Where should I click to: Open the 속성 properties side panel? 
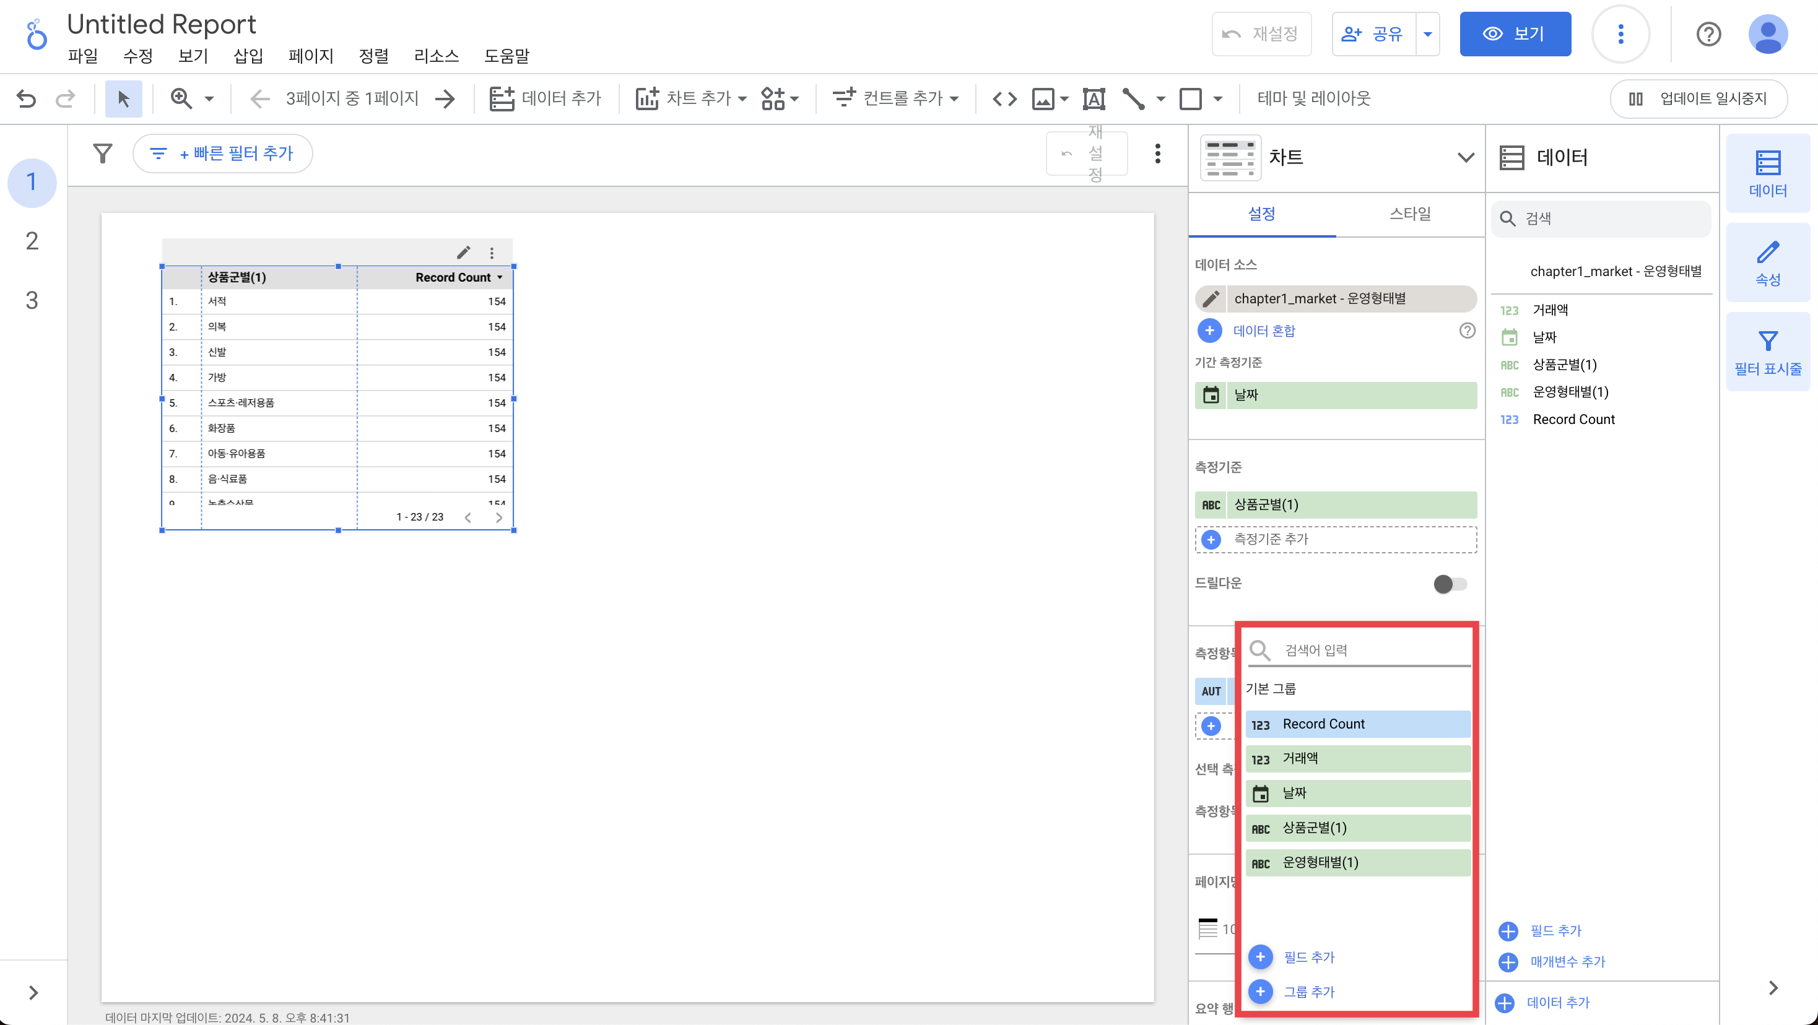(1767, 262)
